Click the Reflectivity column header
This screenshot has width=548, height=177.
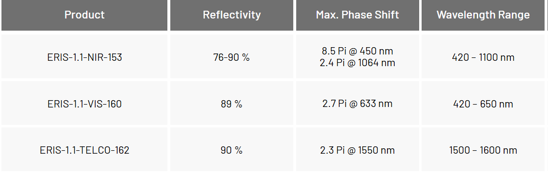(x=232, y=15)
